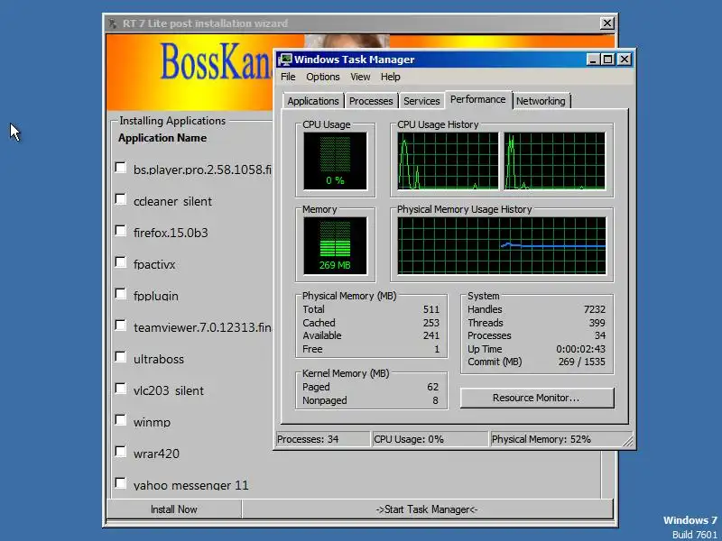Enable the ccleaner silent checkbox
This screenshot has width=722, height=541.
point(121,199)
